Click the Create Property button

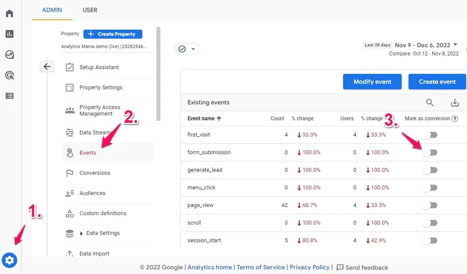112,34
